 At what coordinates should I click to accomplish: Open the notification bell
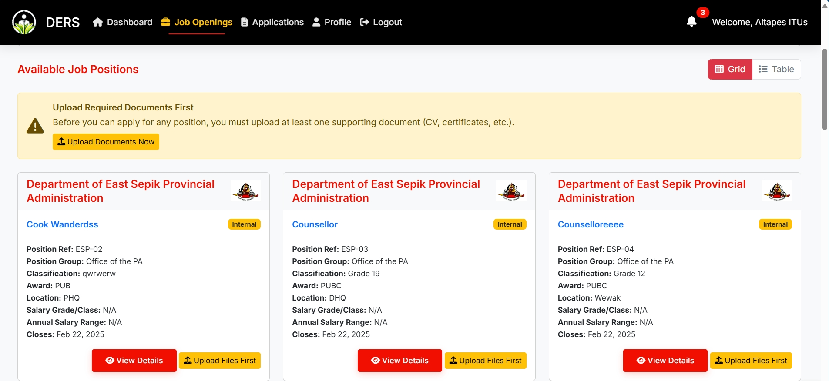691,21
